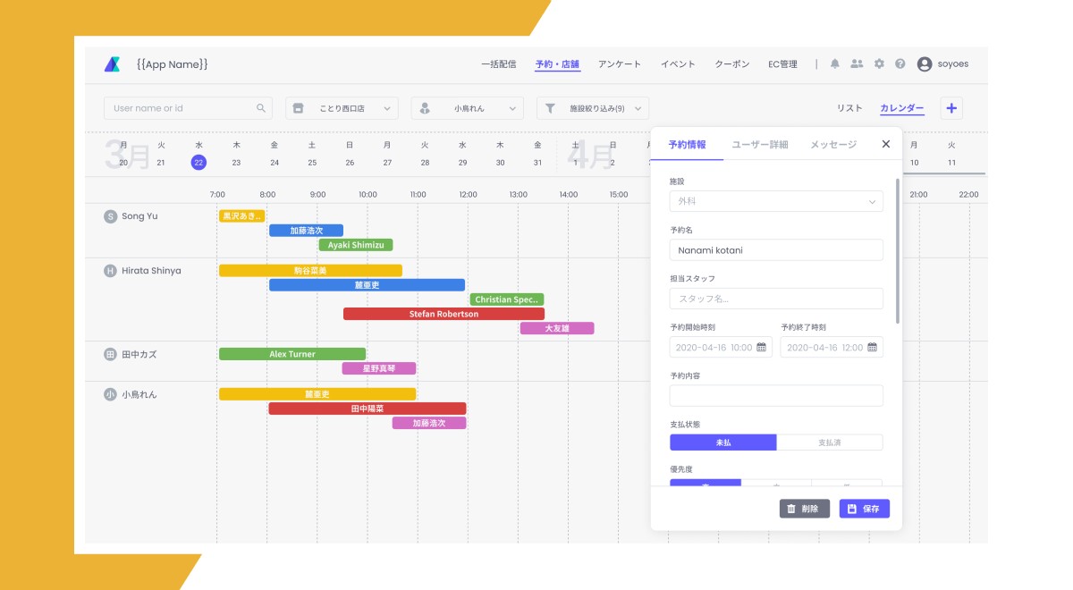Open the help question mark icon

click(900, 64)
